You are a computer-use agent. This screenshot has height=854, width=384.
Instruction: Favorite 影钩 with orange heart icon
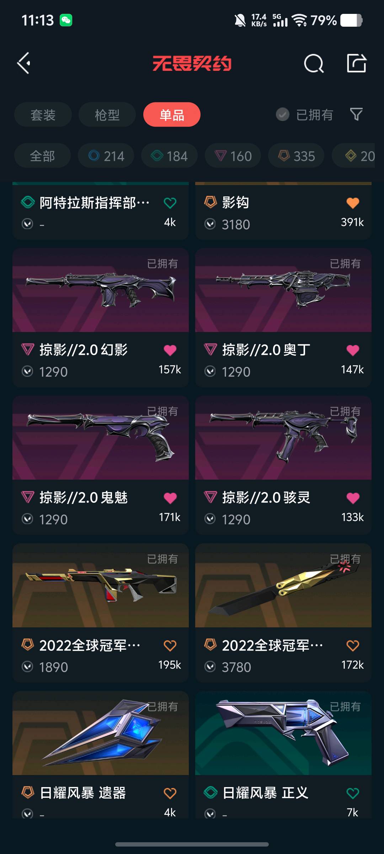click(x=353, y=203)
